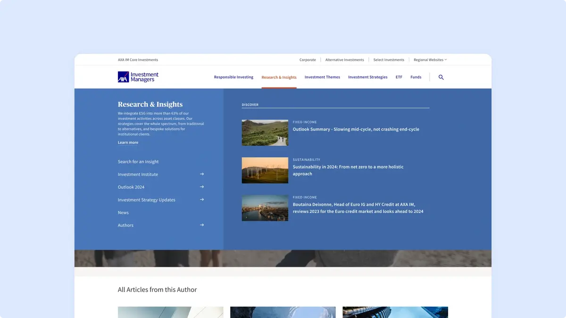This screenshot has height=318, width=566.
Task: Click the arrow beside Outlook 2024
Action: [202, 187]
